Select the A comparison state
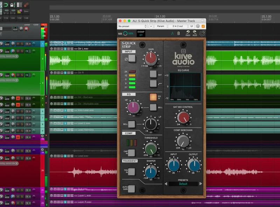Image resolution: width=280 pixels, height=207 pixels. [x=172, y=33]
